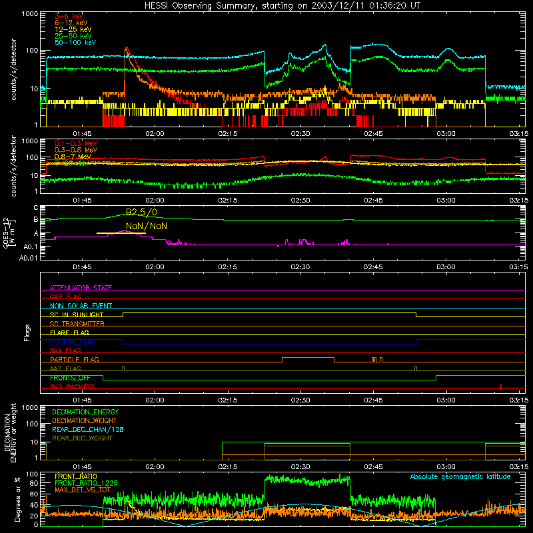Click the 02:30 tick label under the Flags panel
The width and height of the screenshot is (533, 533).
[300, 400]
